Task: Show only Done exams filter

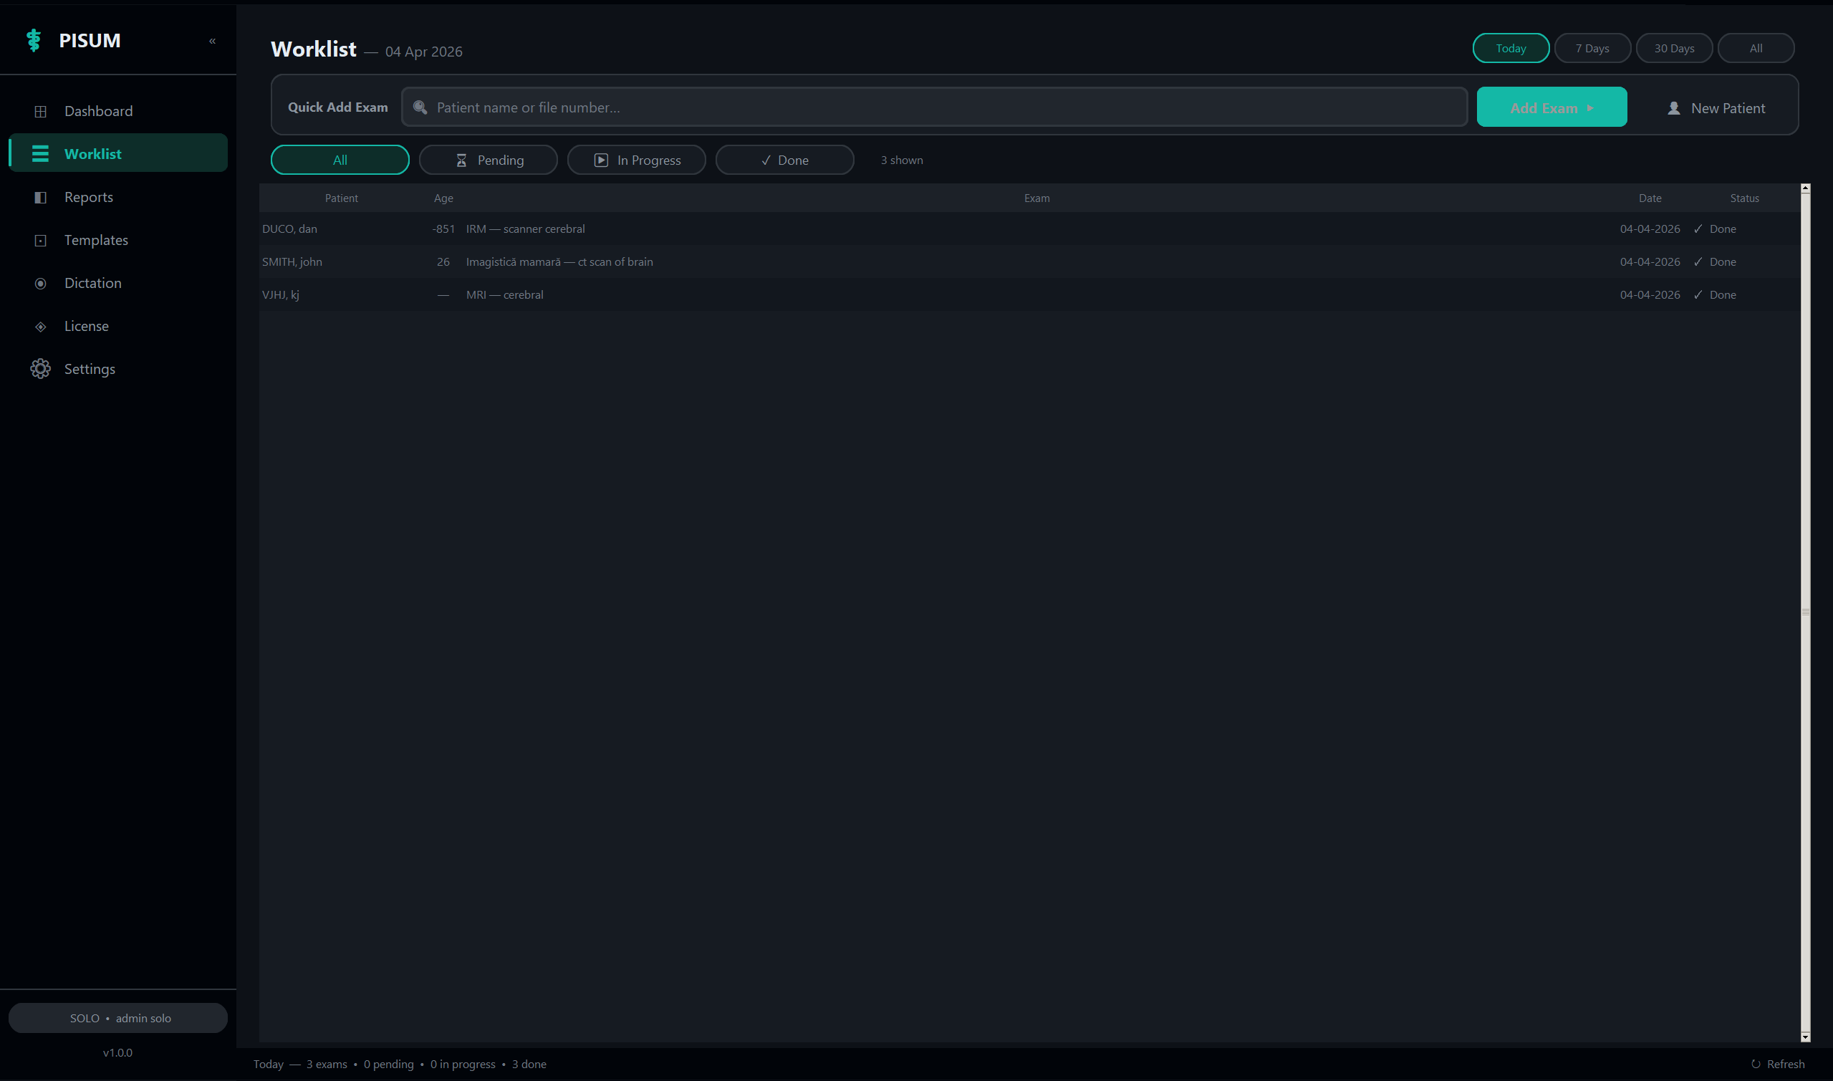Action: [x=784, y=160]
